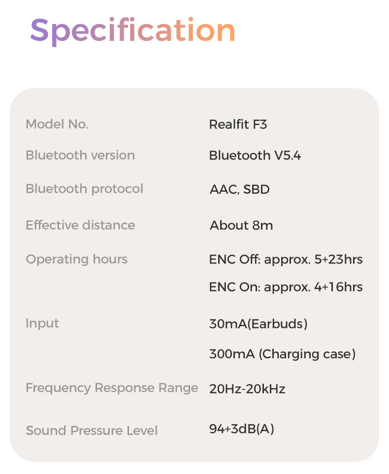Select the 20Hz-20kHz value
389x474 pixels.
click(247, 389)
